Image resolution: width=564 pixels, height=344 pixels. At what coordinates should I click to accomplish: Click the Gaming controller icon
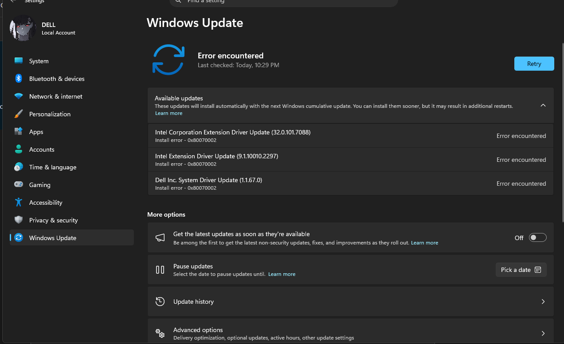pyautogui.click(x=19, y=185)
